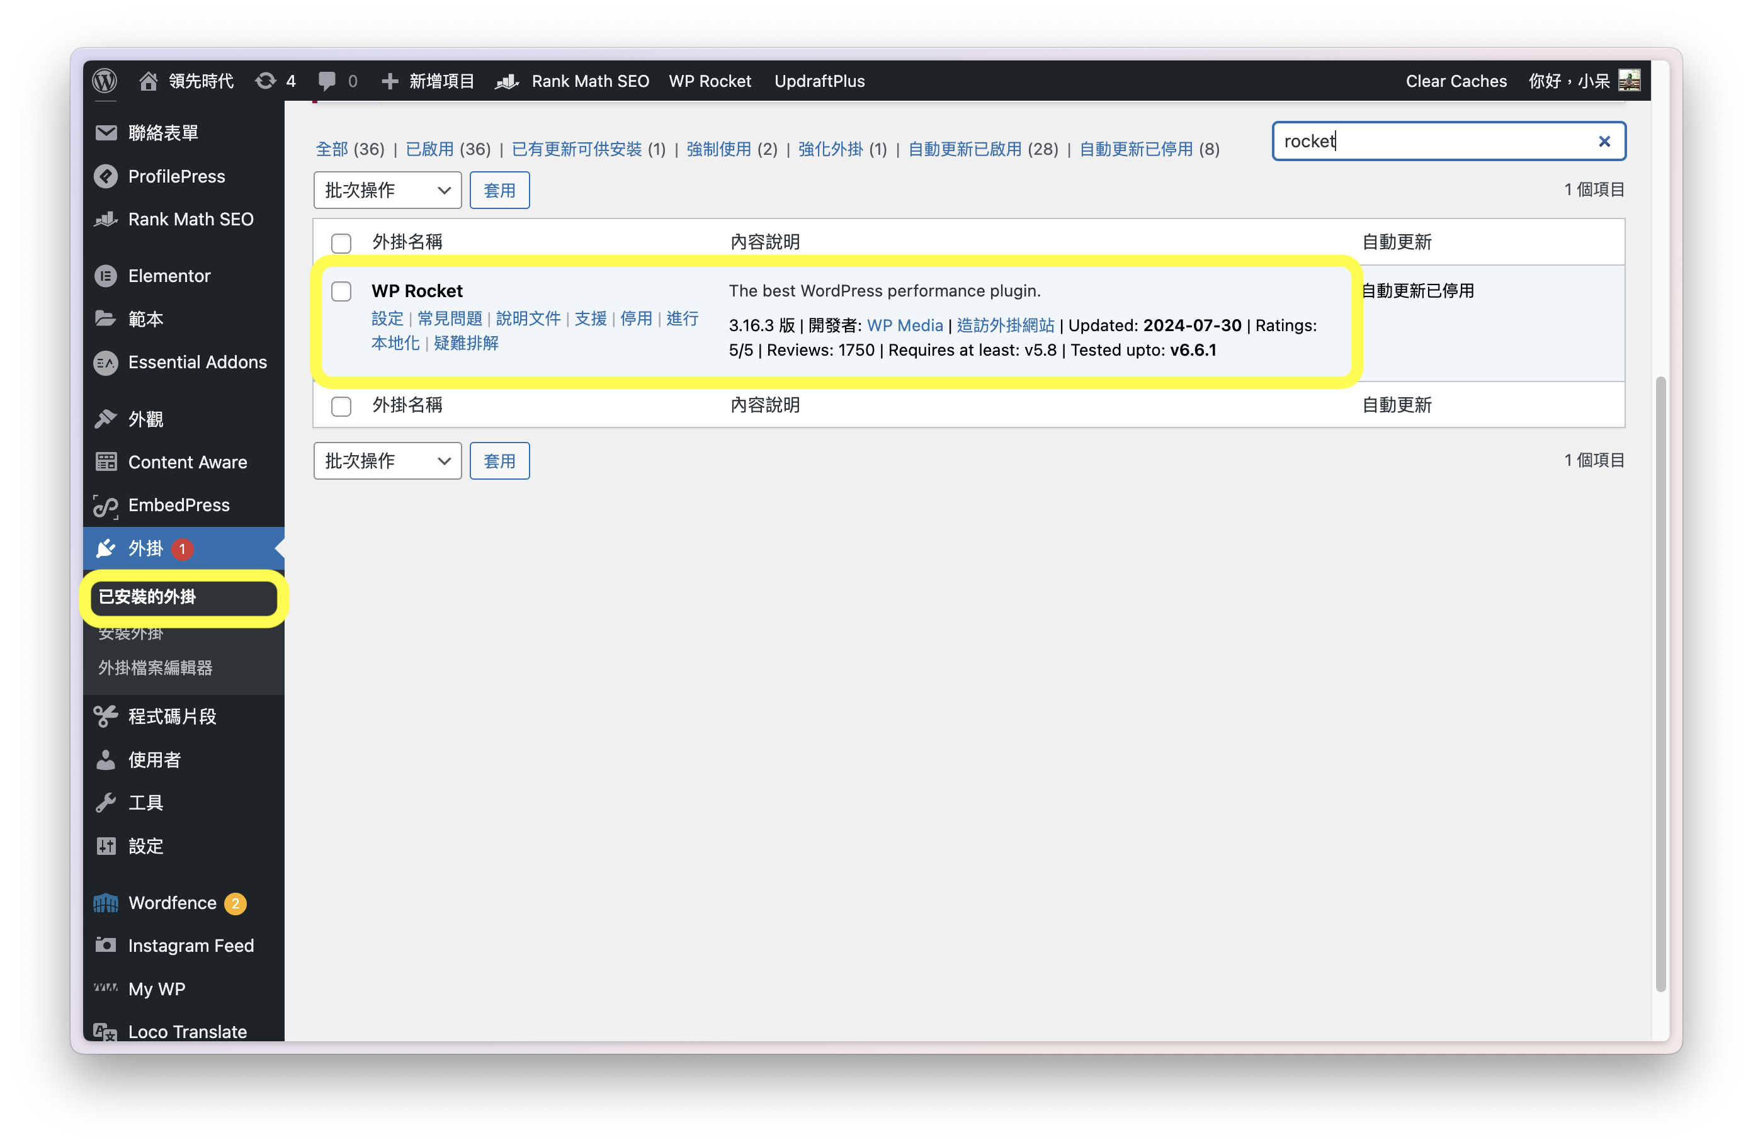Screen dimensions: 1753x1147
Task: Open the top 批次操作 dropdown
Action: pyautogui.click(x=387, y=191)
